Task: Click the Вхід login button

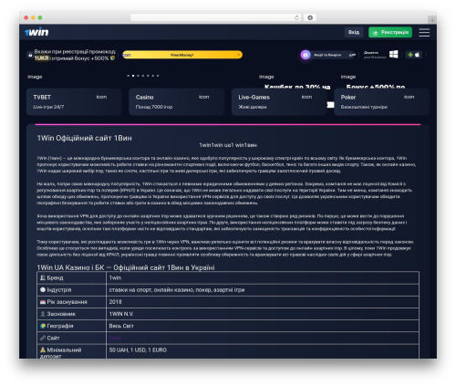Action: tap(354, 32)
